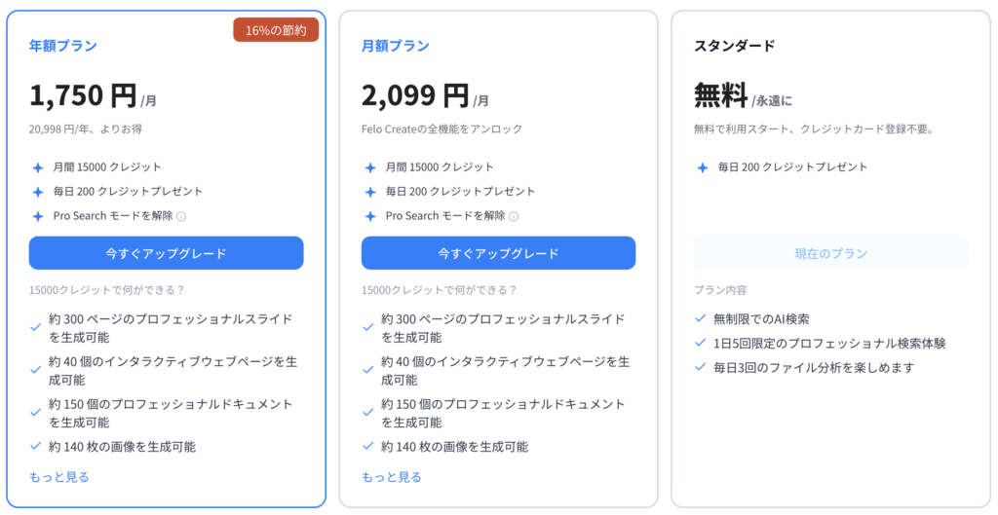
Task: Select the 年額プラン heading
Action: click(x=63, y=46)
